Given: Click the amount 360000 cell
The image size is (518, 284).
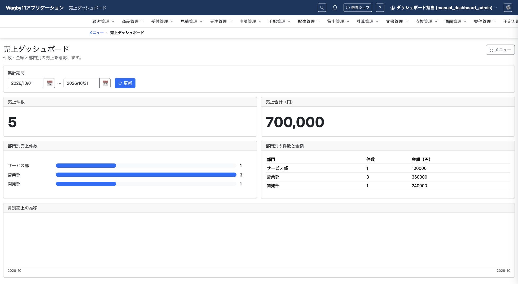Looking at the screenshot, I should pos(419,177).
